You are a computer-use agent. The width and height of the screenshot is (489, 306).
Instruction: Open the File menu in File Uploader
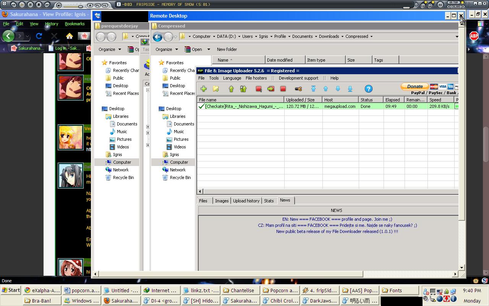tap(201, 78)
